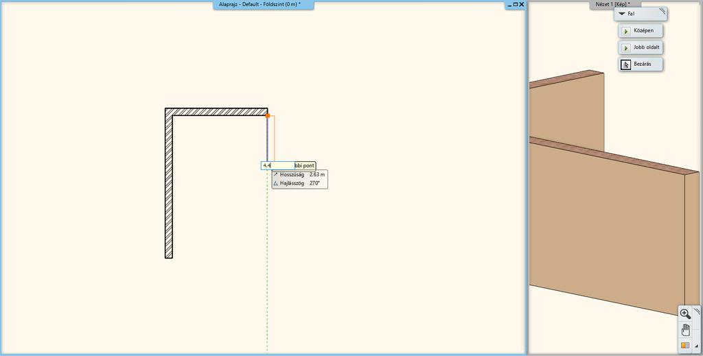Choose the Középen wall placement option
The image size is (703, 356).
coord(641,31)
